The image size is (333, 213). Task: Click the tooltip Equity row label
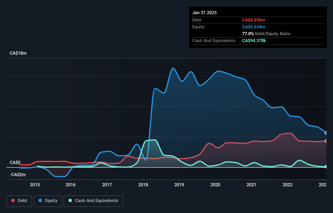click(198, 27)
